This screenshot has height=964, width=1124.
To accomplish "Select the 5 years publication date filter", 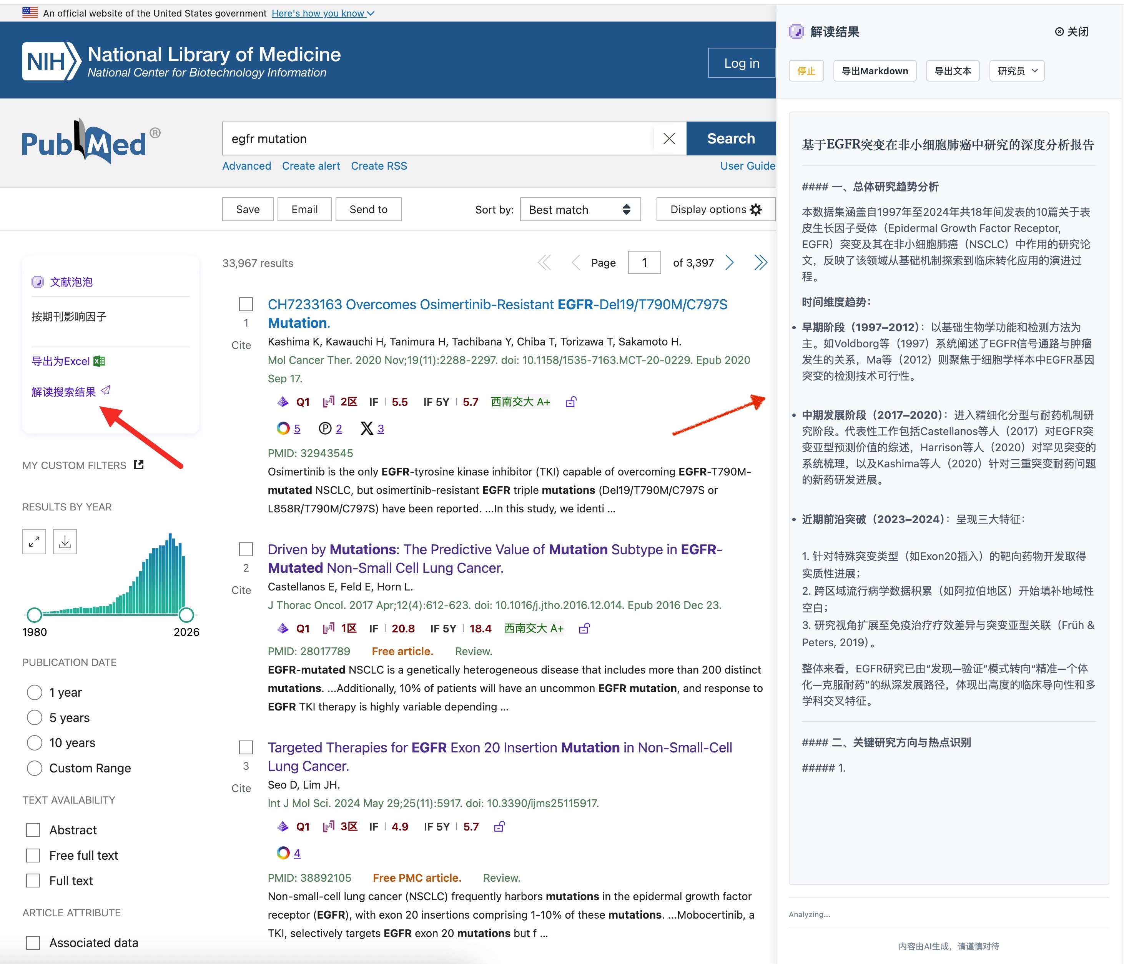I will pyautogui.click(x=35, y=717).
